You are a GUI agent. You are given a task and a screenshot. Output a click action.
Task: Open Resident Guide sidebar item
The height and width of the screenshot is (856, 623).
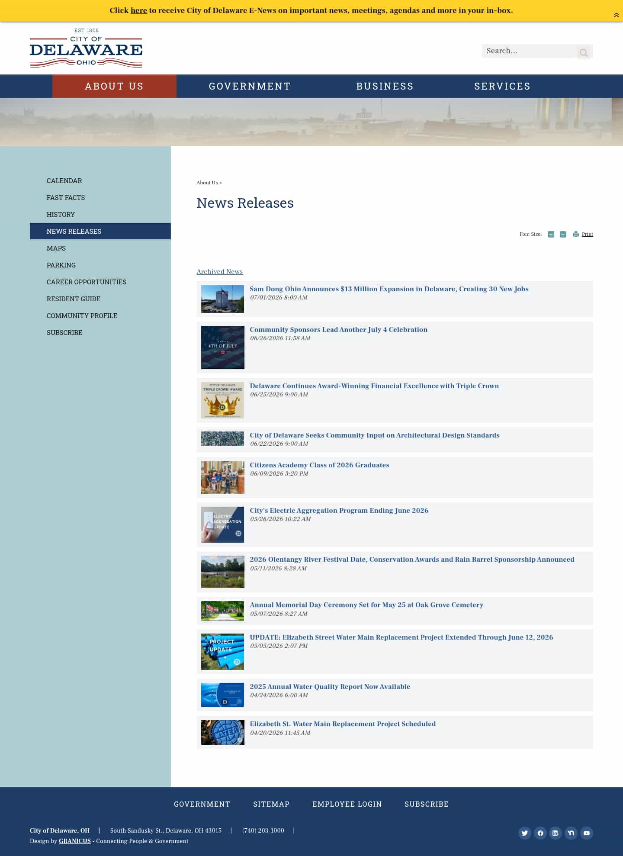(x=74, y=299)
